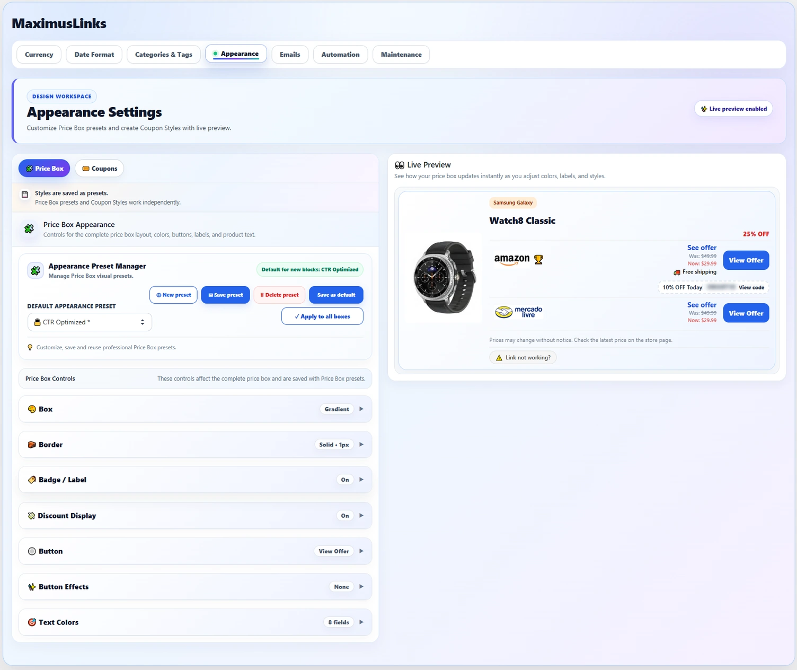
Task: Switch to the Currency tab
Action: pos(39,55)
